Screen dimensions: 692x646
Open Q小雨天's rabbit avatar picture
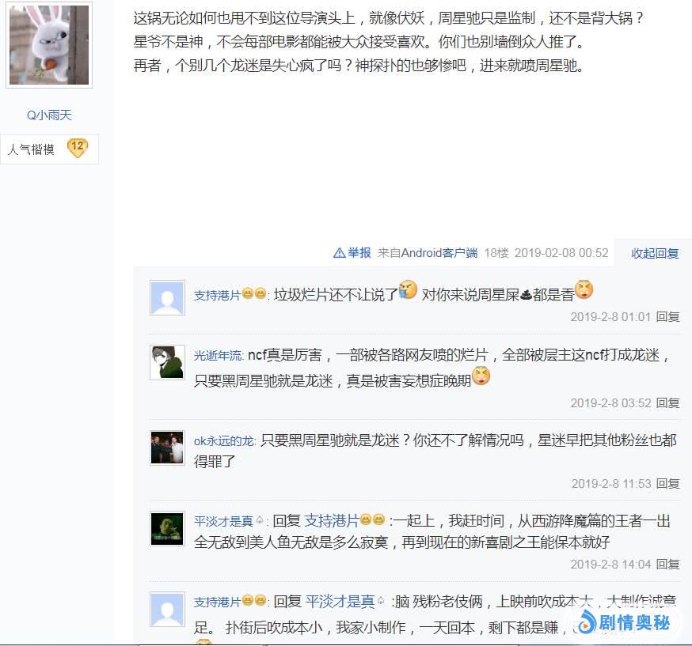pos(49,44)
